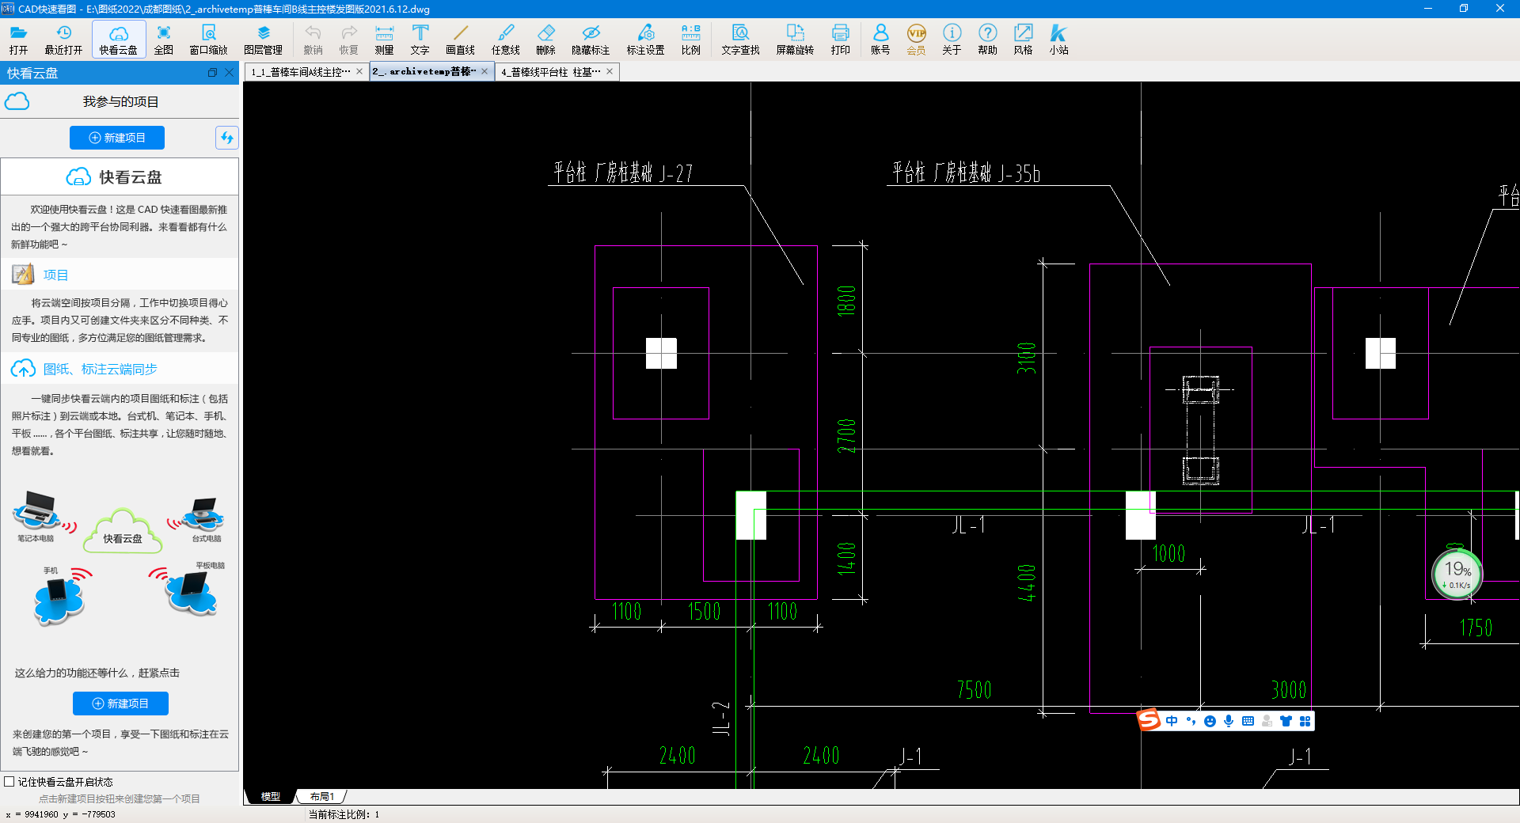Open 文字查找 text search
This screenshot has height=823, width=1520.
pyautogui.click(x=741, y=40)
